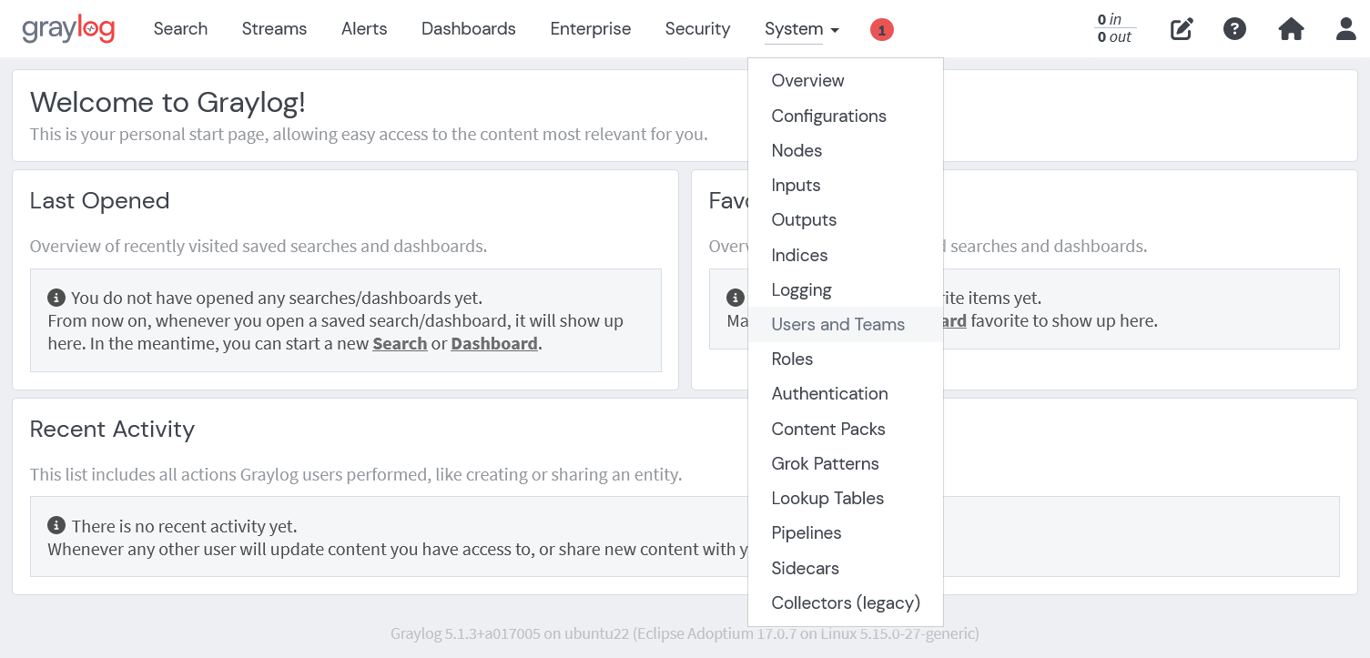
Task: Open the user profile icon
Action: point(1346,29)
